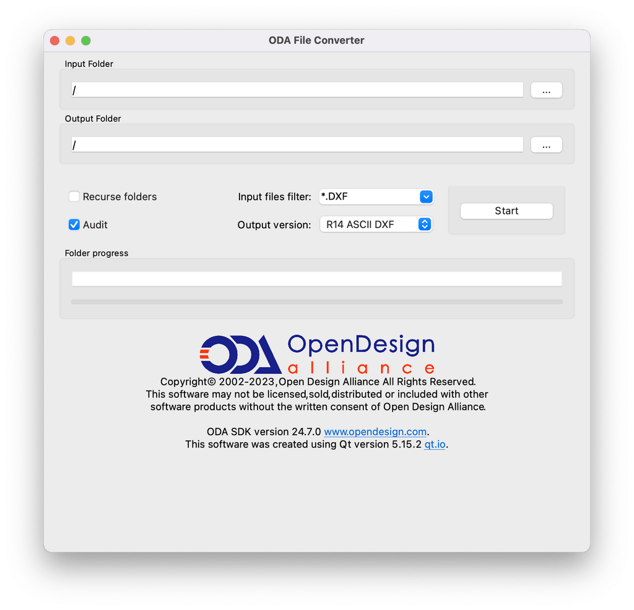This screenshot has width=634, height=610.
Task: Click the Copyright 2002-2023 notice text
Action: point(318,382)
